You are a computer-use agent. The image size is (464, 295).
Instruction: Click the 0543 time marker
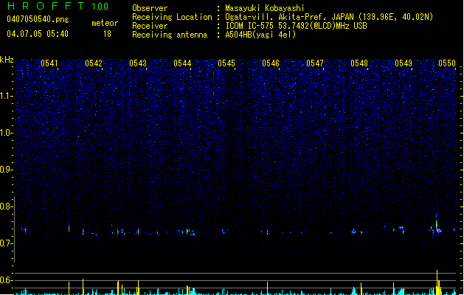pos(138,63)
